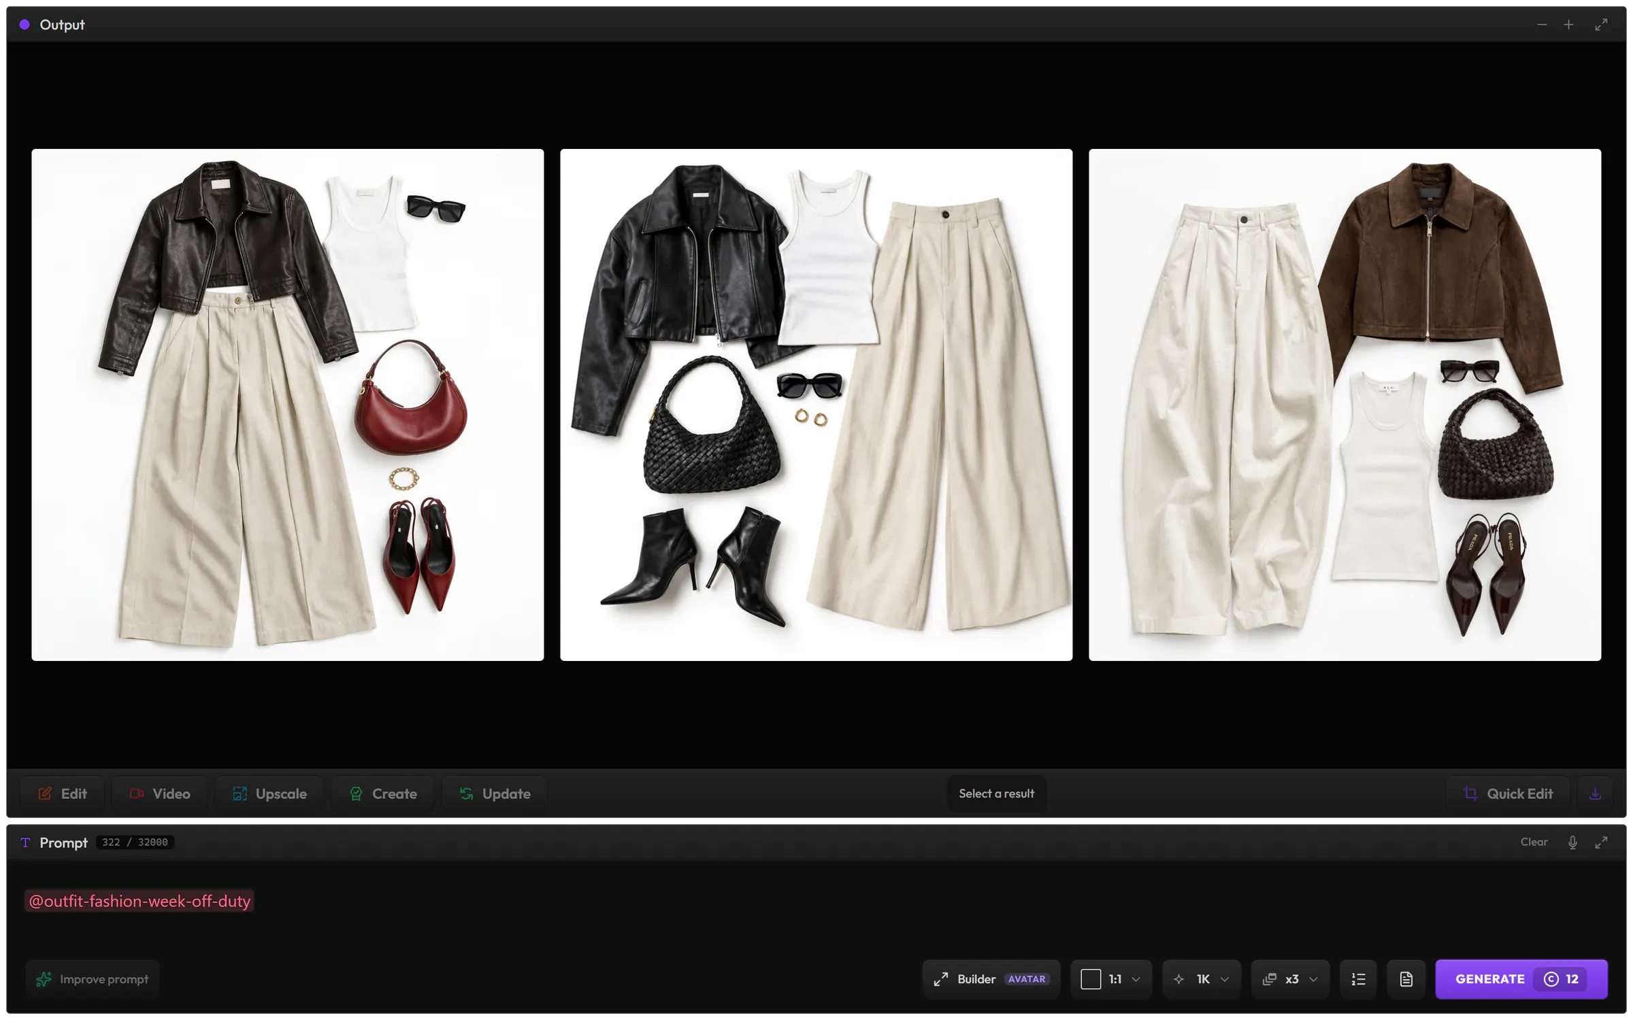Click the minus icon in Output header
This screenshot has height=1020, width=1633.
pyautogui.click(x=1542, y=24)
